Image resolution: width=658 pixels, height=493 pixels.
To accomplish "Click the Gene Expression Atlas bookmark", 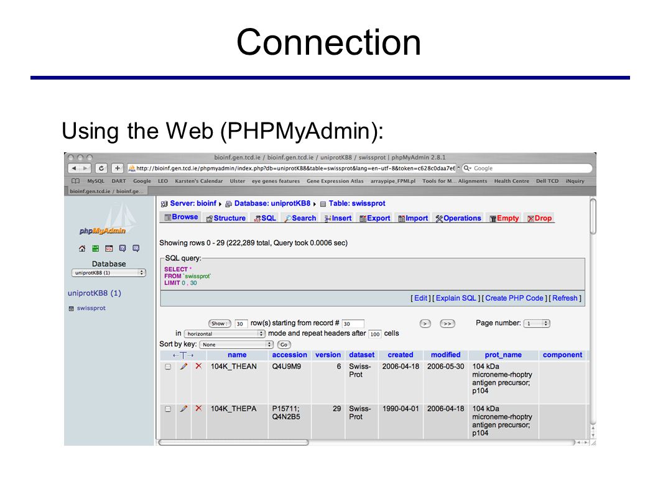I will tap(335, 182).
